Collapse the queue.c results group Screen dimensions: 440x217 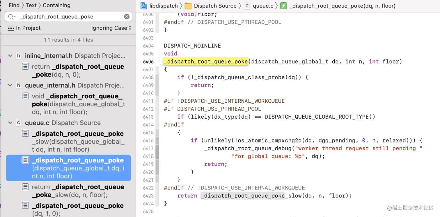(10, 123)
